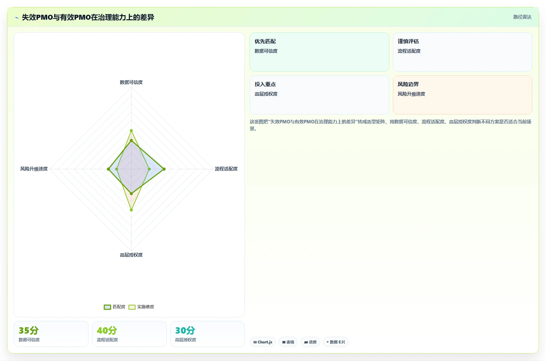The width and height of the screenshot is (546, 361).
Task: Click 数据可信度 text in 优先匹配 card
Action: 266,51
